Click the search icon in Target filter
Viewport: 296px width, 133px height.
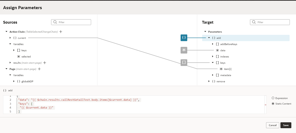click(254, 22)
